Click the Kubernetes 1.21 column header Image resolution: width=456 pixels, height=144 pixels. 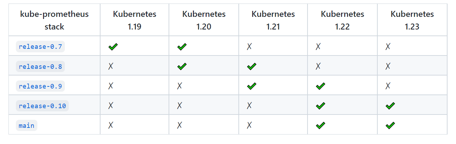(x=273, y=20)
